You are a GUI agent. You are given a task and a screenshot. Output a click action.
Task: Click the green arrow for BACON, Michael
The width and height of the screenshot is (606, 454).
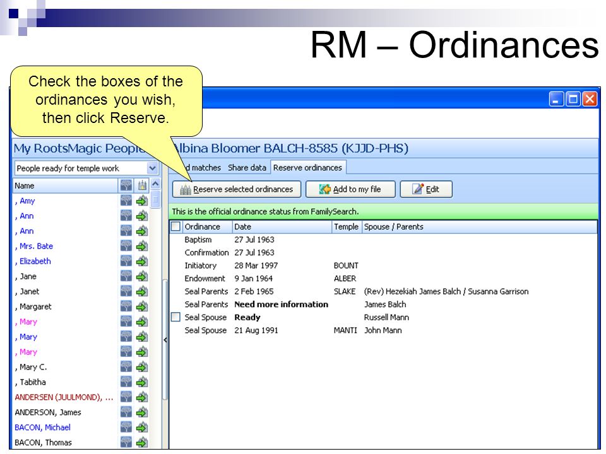coord(142,427)
